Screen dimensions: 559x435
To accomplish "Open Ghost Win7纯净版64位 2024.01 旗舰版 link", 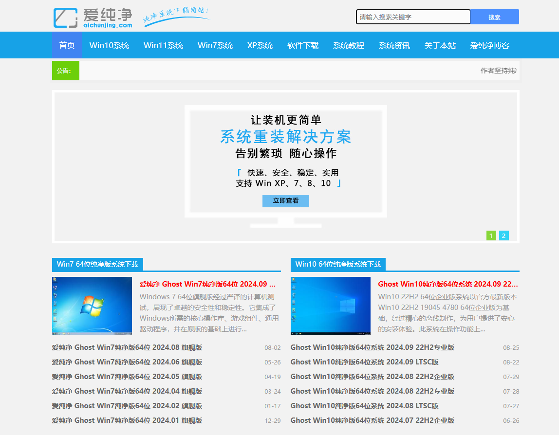I will coord(127,420).
